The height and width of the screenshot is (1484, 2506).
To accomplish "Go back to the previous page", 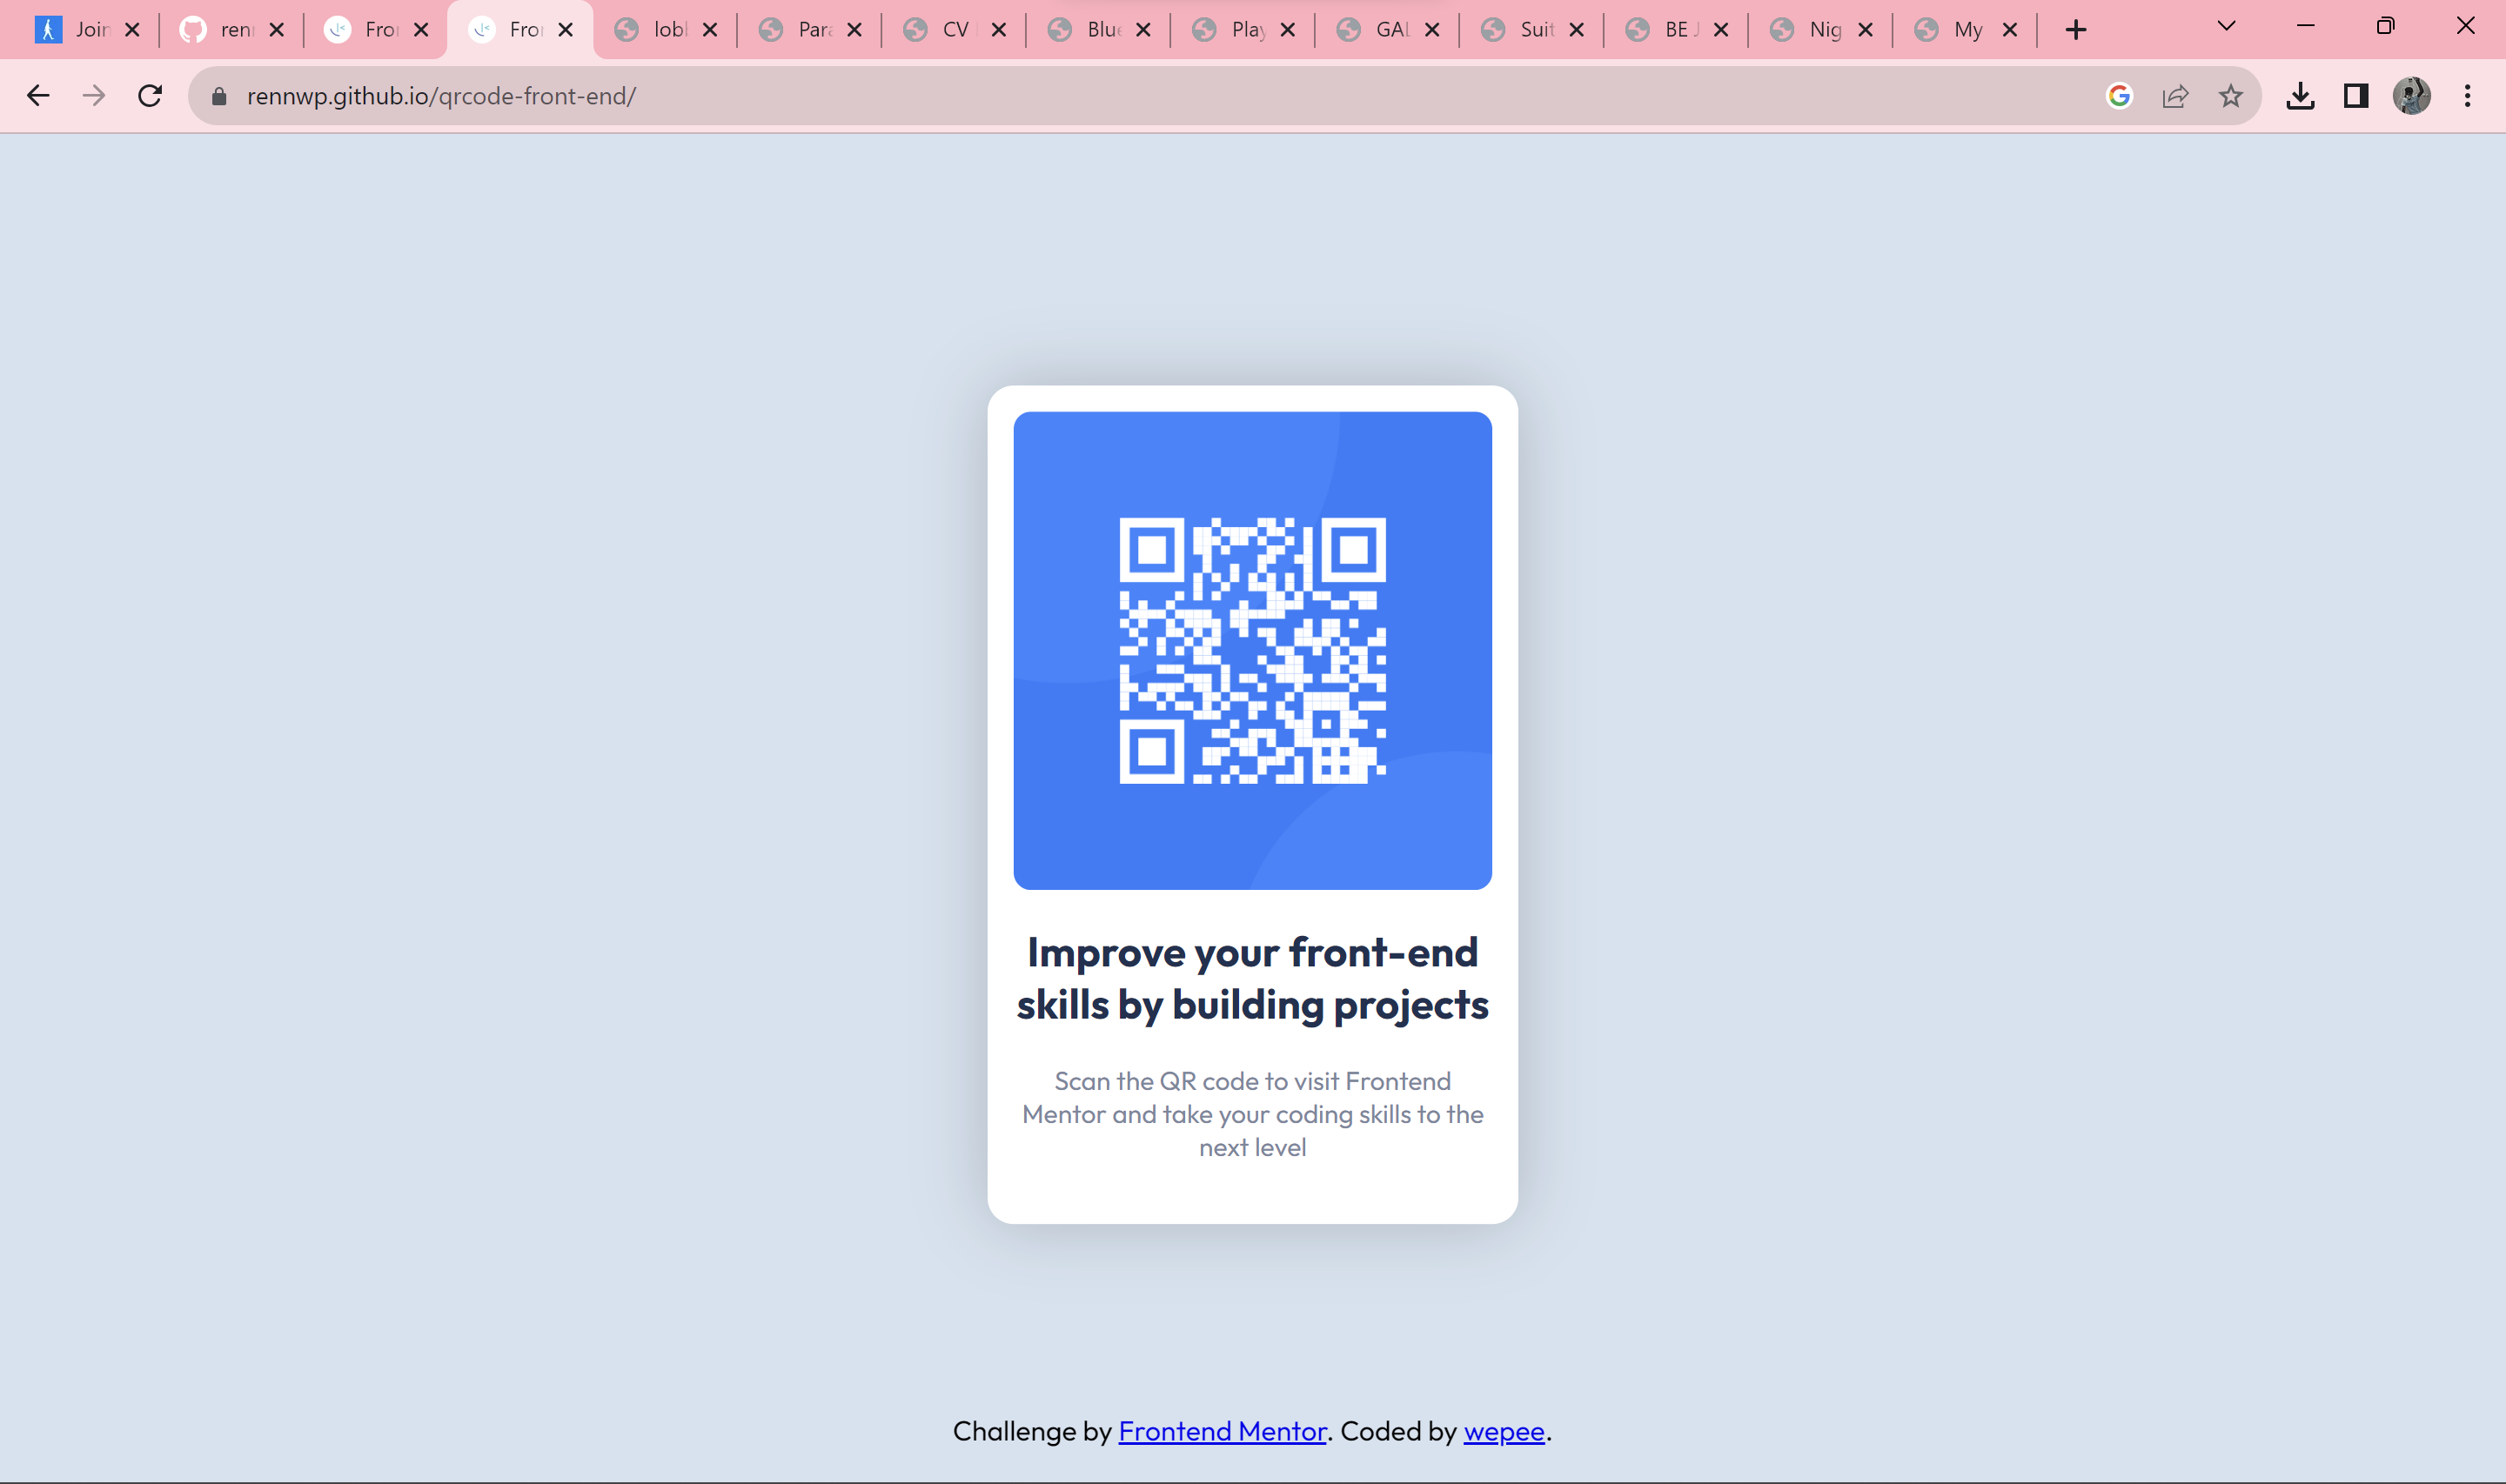I will tap(38, 96).
